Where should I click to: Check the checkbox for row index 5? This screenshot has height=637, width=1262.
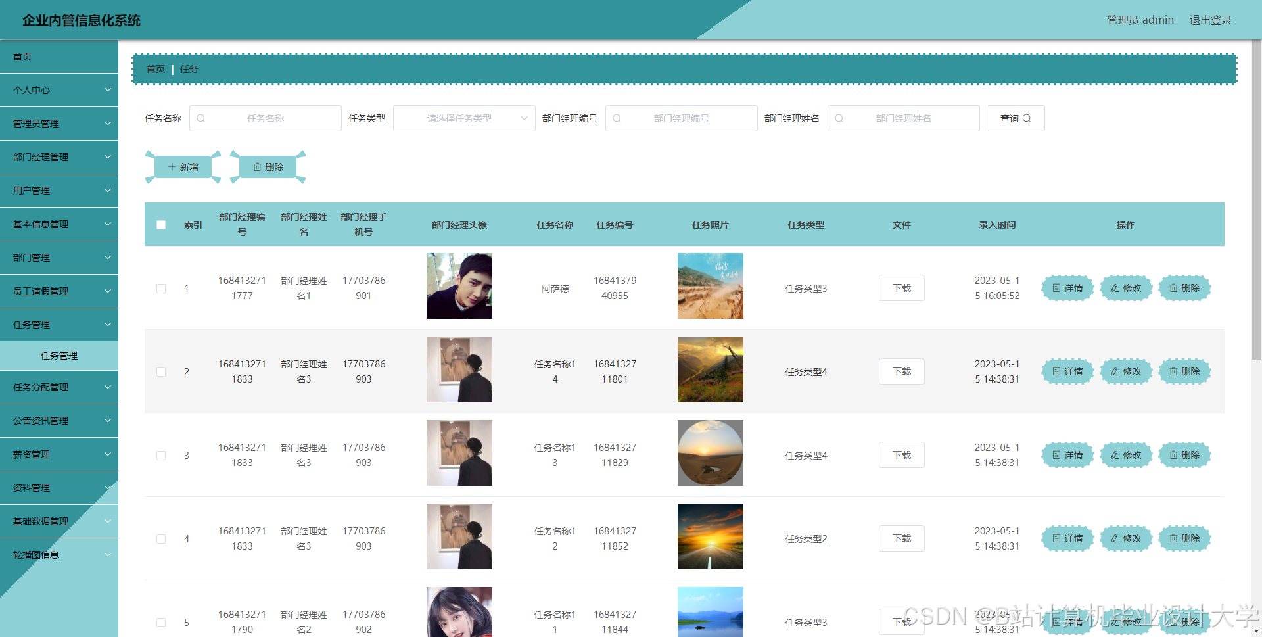(x=161, y=623)
